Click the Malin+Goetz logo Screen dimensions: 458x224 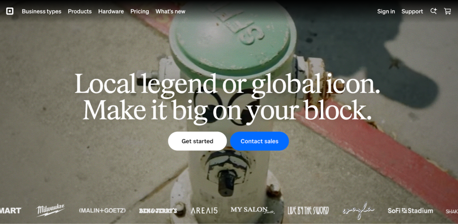[x=102, y=210]
